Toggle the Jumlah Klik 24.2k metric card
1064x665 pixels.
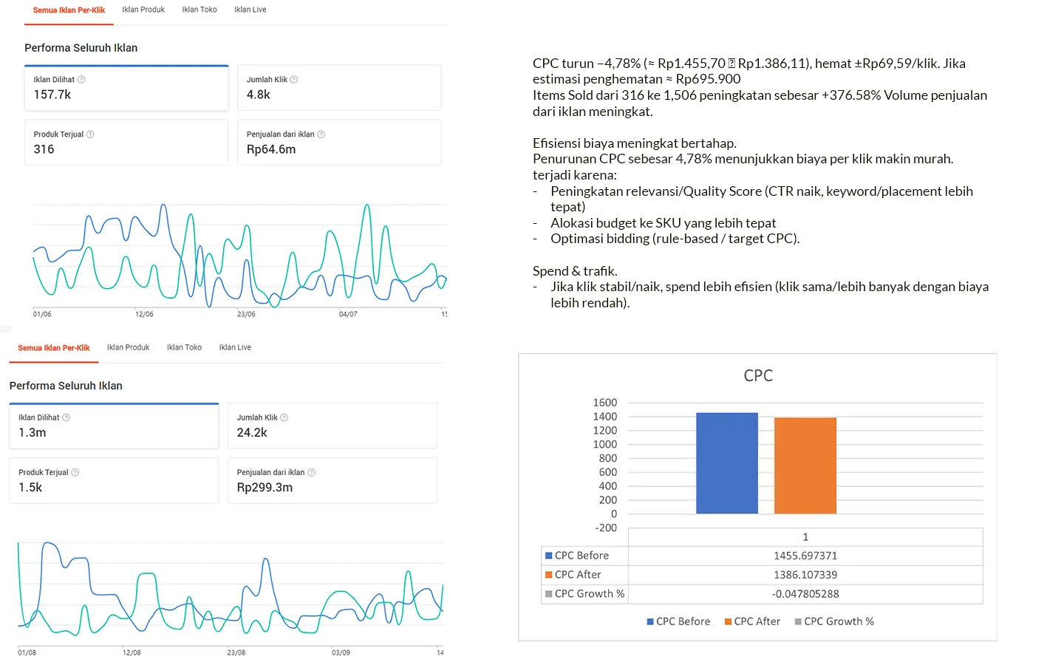tap(332, 426)
